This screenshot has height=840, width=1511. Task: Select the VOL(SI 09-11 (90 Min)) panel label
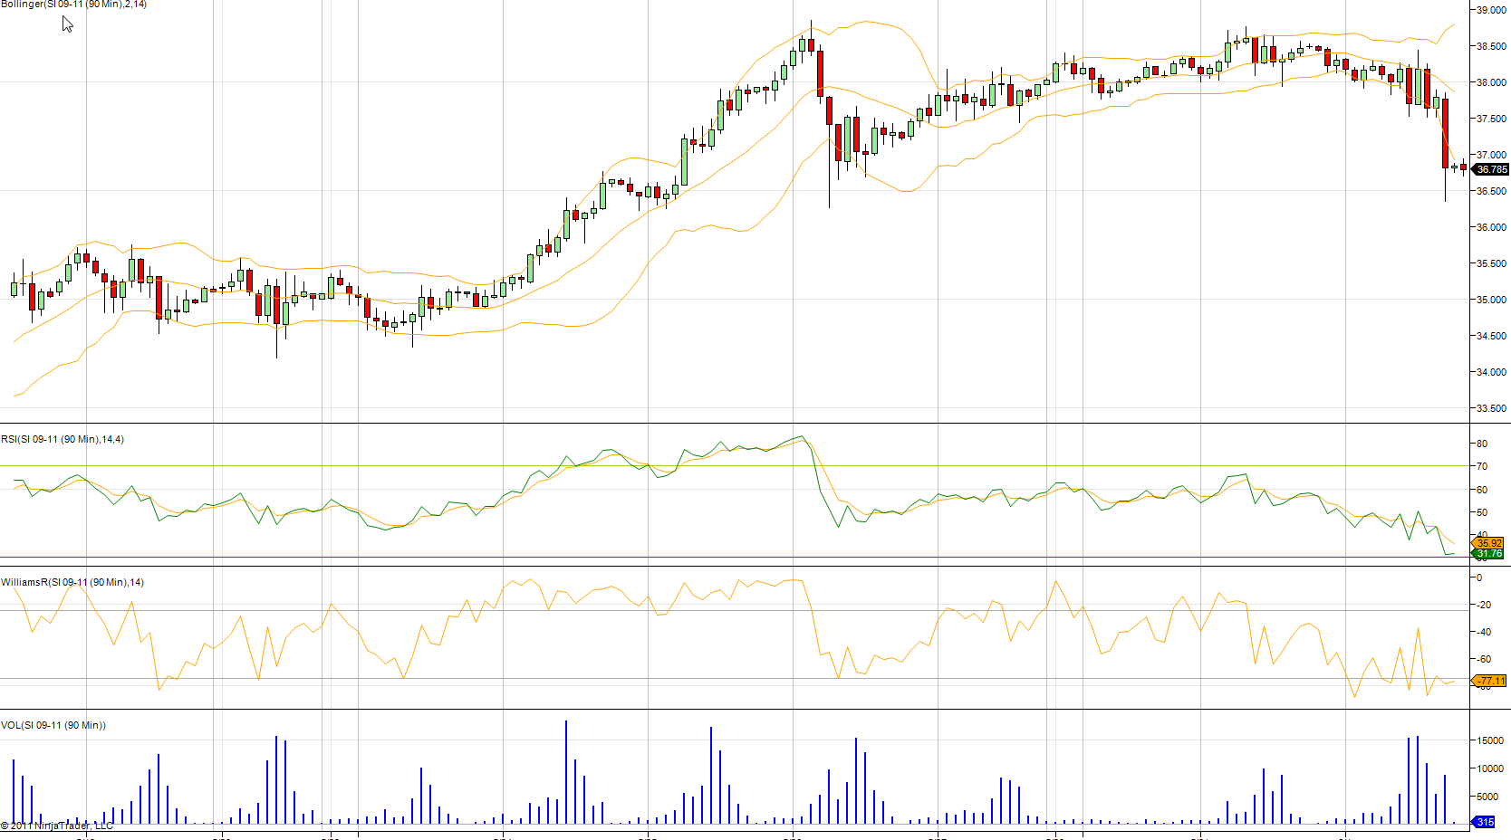pos(53,725)
